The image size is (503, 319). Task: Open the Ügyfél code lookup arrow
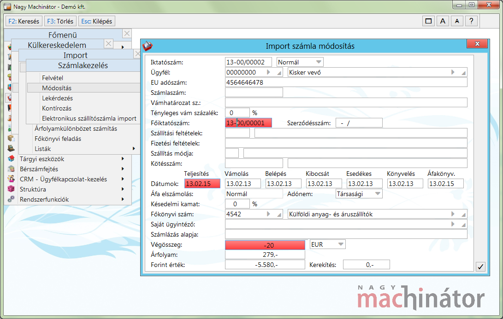pyautogui.click(x=269, y=72)
